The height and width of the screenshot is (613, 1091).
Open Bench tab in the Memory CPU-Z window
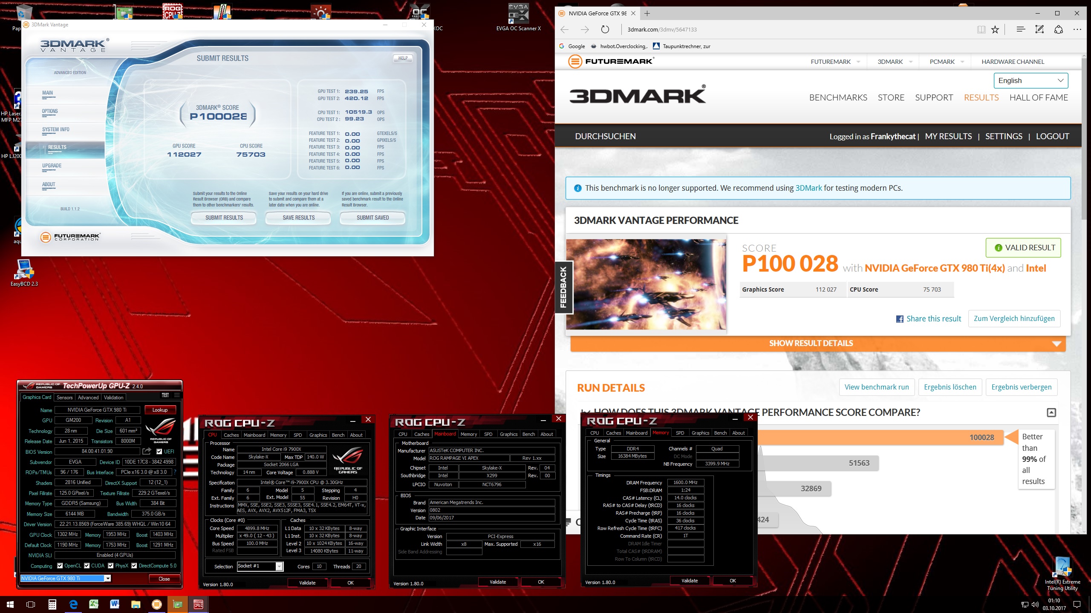click(720, 433)
